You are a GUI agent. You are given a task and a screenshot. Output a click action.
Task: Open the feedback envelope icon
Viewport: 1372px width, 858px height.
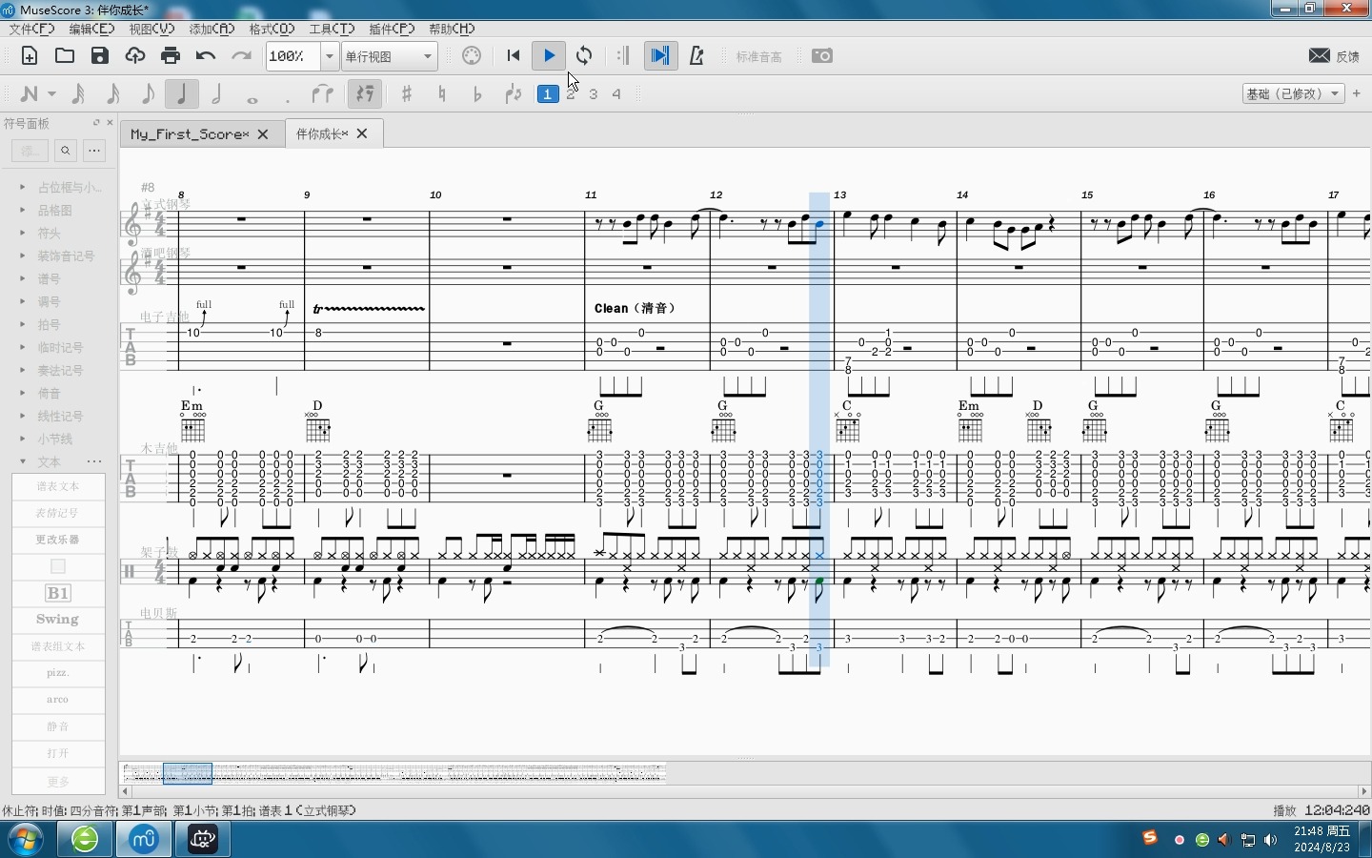[1320, 56]
